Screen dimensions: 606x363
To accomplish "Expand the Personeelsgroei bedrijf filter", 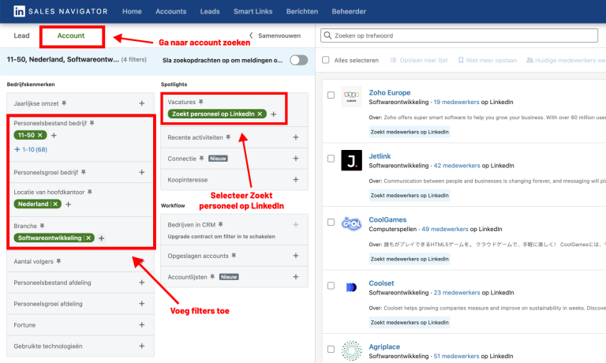I will (x=142, y=172).
